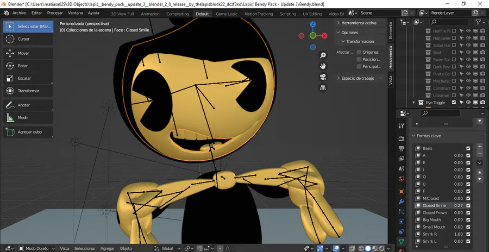Open the Vista sidebar tab
Viewport: 489px width, 252px height.
391,80
